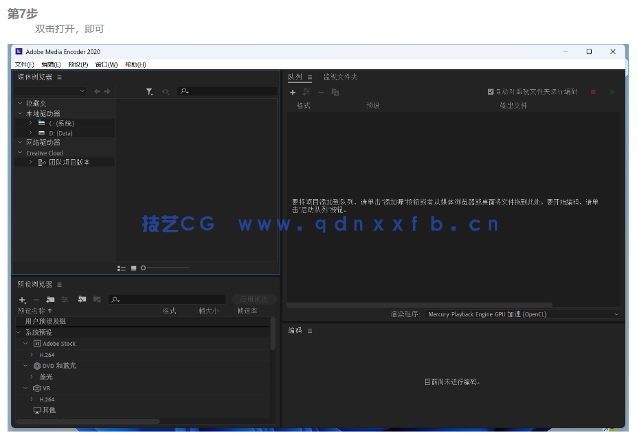Stop the encoding queue
Image resolution: width=637 pixels, height=448 pixels.
click(x=593, y=91)
